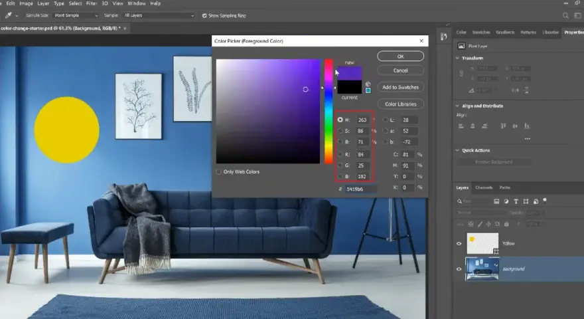The image size is (584, 319).
Task: Click the Remove Background button
Action: click(x=494, y=162)
